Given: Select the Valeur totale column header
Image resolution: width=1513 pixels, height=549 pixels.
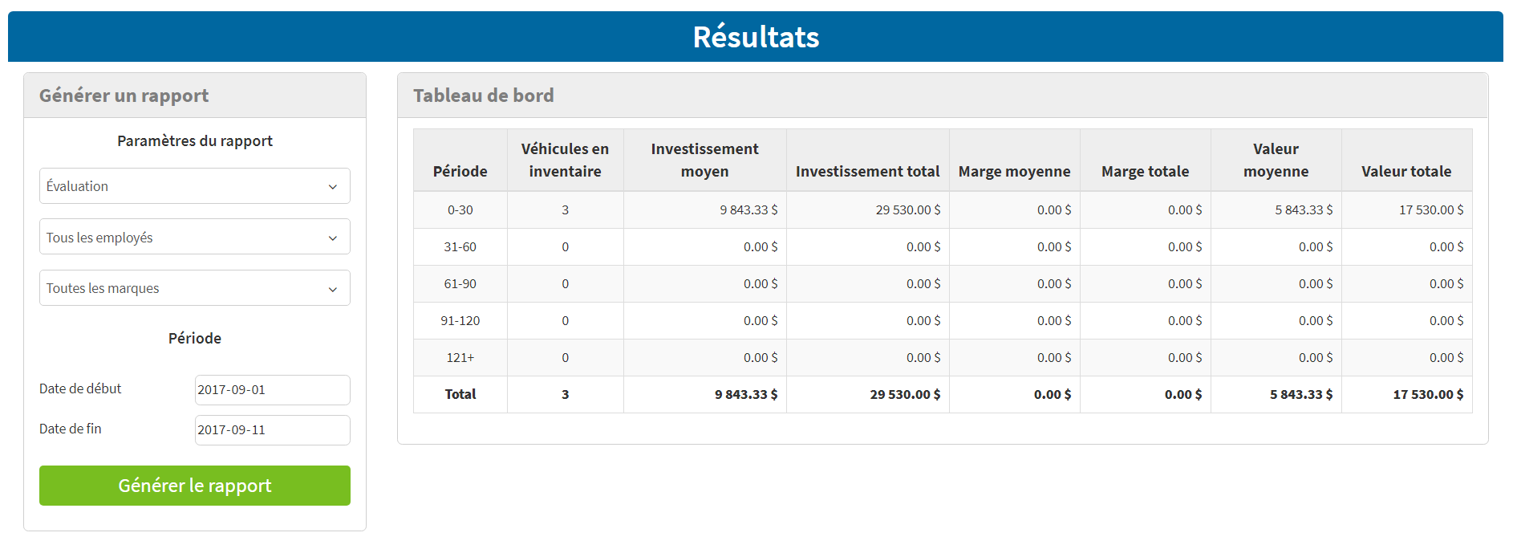Looking at the screenshot, I should coord(1406,171).
